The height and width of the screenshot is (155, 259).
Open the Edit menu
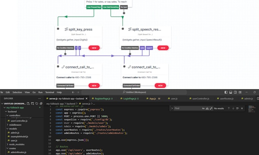(x=8, y=92)
